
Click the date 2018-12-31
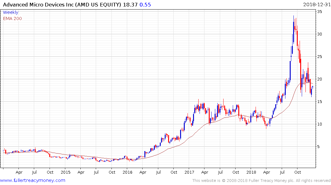tap(317, 5)
